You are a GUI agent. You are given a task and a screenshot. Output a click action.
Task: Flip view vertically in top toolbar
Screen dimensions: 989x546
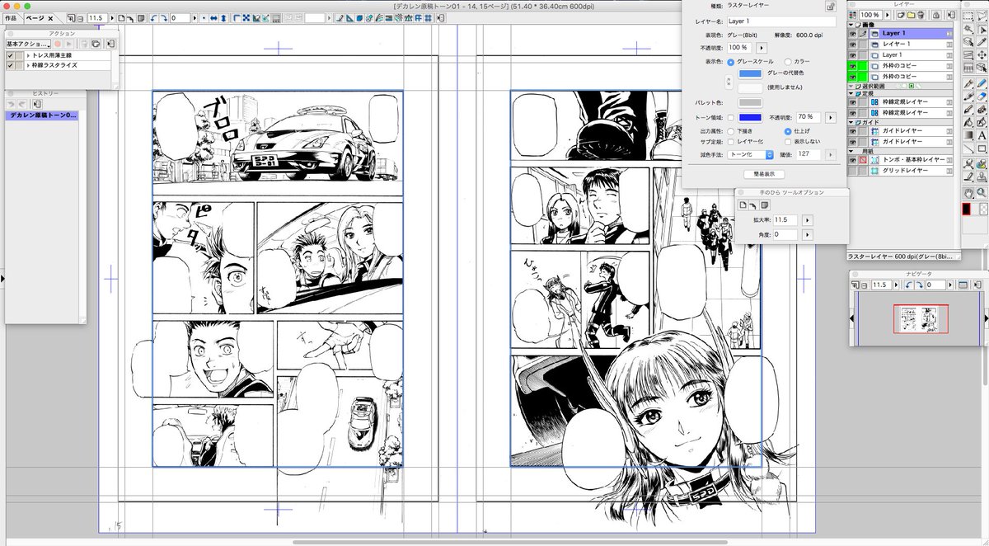click(223, 18)
